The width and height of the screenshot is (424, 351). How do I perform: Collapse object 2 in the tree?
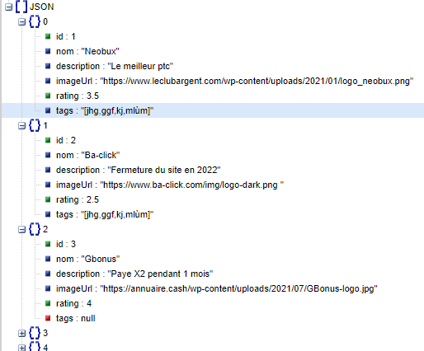[21, 230]
